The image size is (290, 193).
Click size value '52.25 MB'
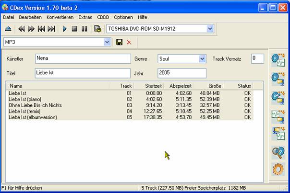tap(210, 111)
